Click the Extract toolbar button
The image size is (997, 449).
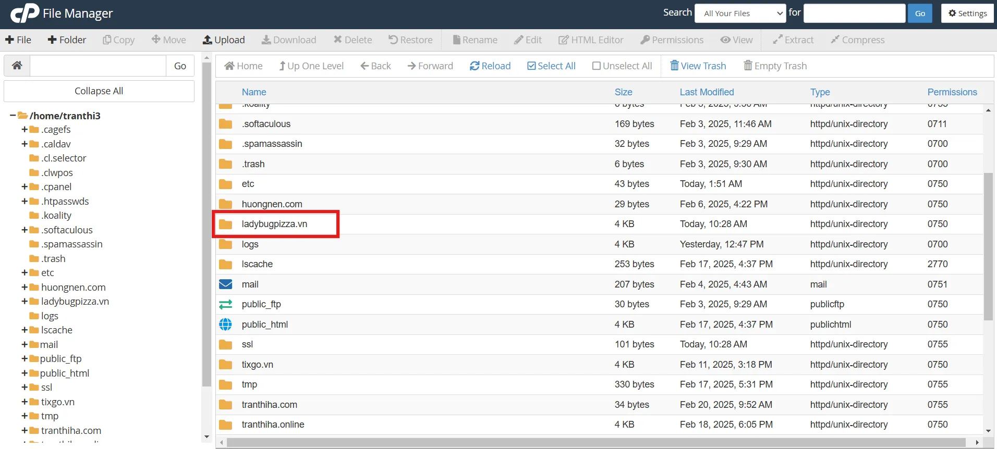tap(793, 40)
